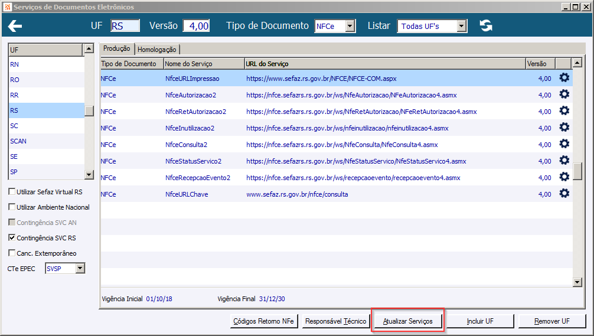The height and width of the screenshot is (336, 594).
Task: Select RS in the UF list
Action: (x=46, y=110)
